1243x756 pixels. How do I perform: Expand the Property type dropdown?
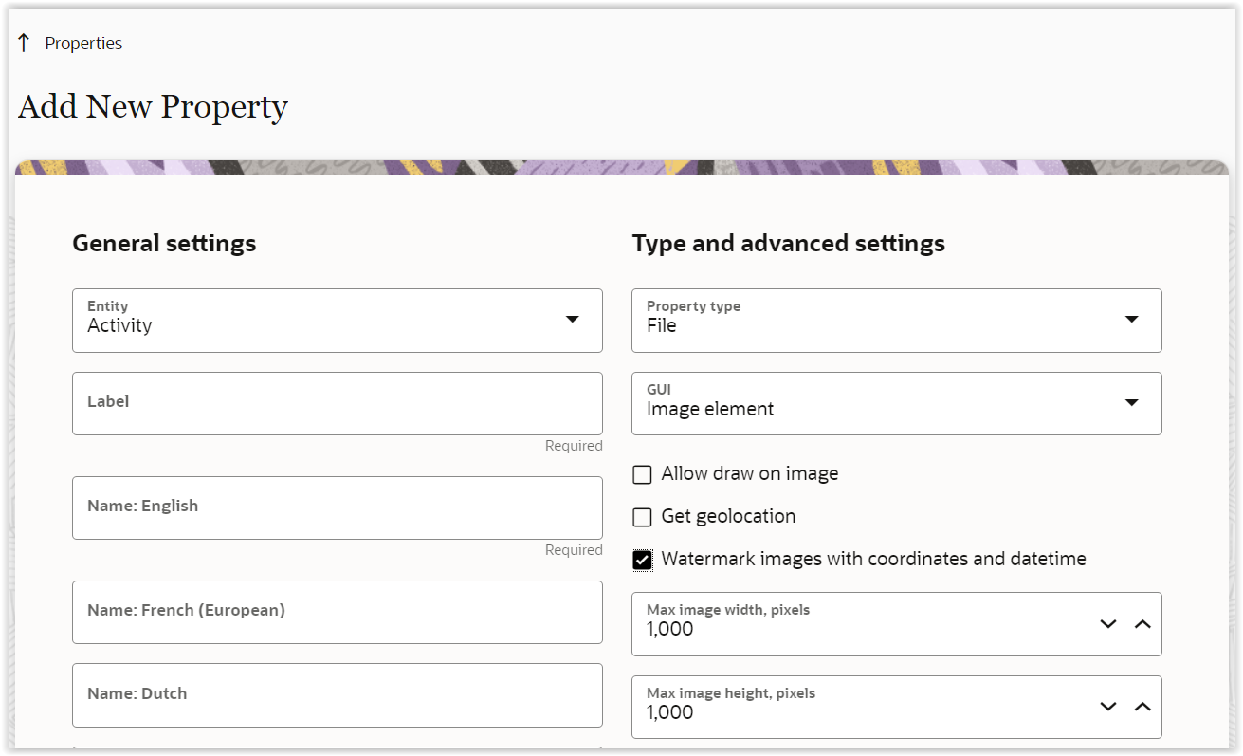pyautogui.click(x=896, y=321)
